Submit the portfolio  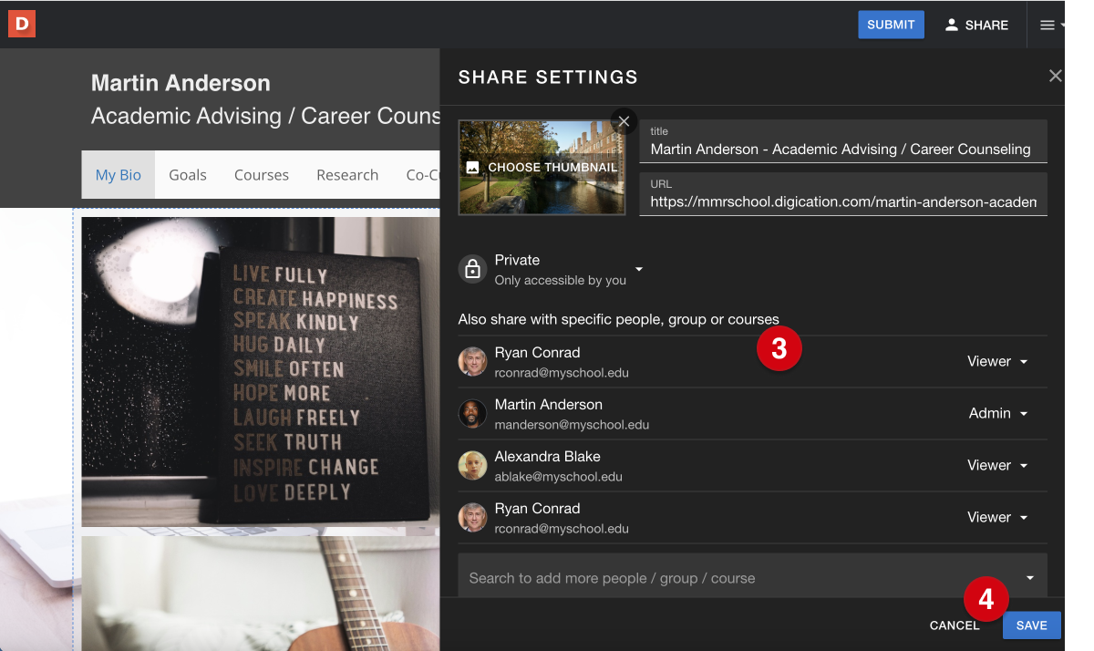891,25
